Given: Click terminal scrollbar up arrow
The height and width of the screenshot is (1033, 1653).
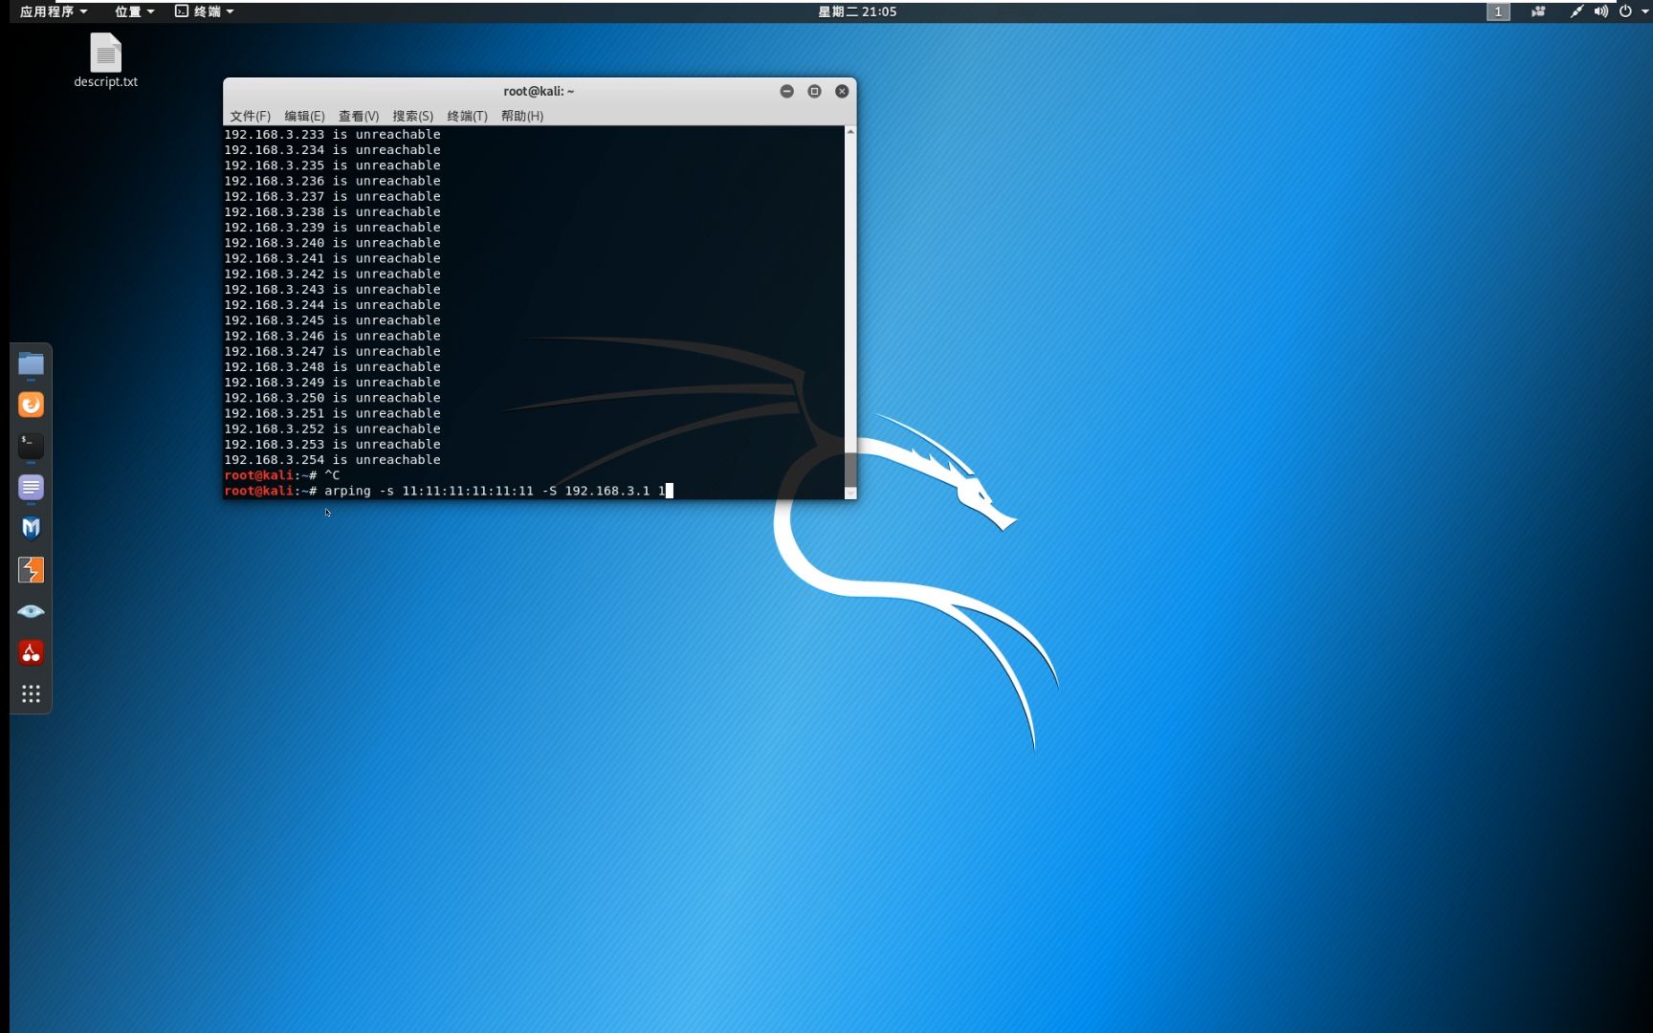Looking at the screenshot, I should coord(850,132).
